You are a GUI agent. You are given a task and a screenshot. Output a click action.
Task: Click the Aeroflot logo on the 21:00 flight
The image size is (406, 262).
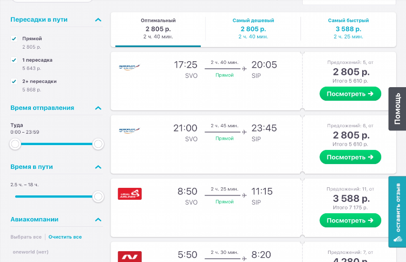pyautogui.click(x=129, y=130)
